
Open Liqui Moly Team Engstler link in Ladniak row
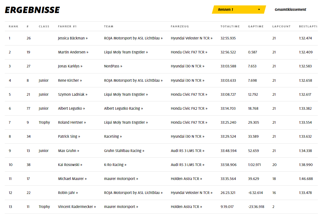point(126,94)
